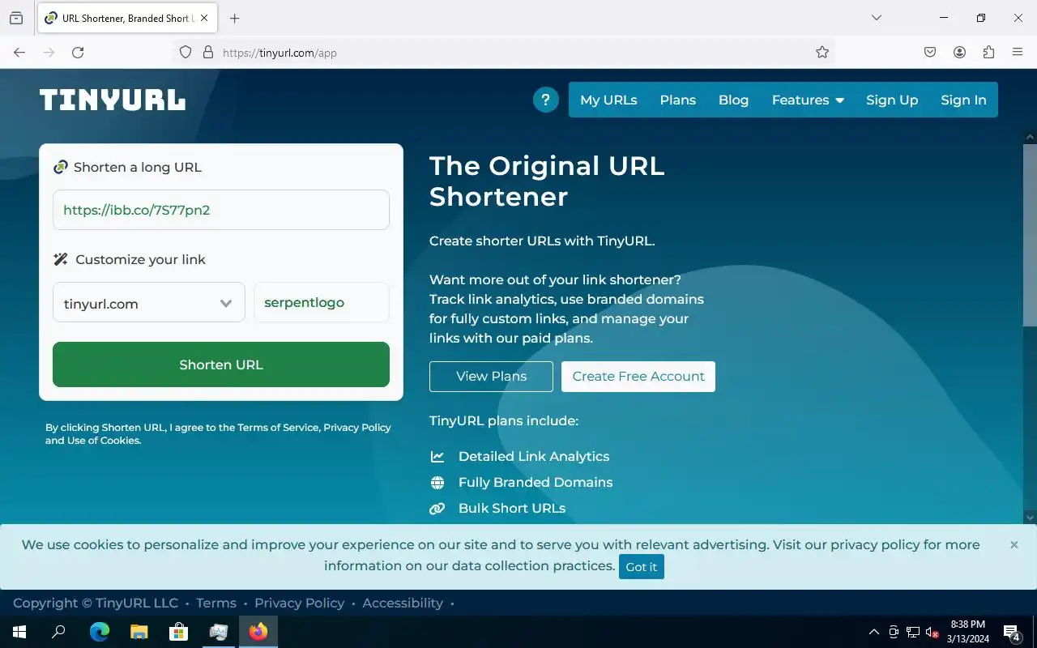Screen dimensions: 1037x648
Task: Close the URL Shortener tab
Action: tap(203, 18)
